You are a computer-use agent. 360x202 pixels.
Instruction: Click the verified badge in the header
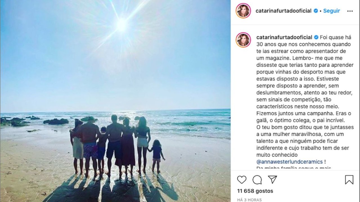point(316,11)
